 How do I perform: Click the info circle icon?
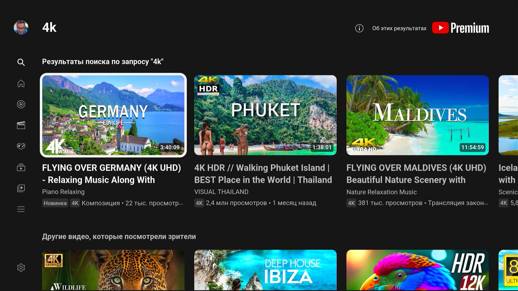359,28
